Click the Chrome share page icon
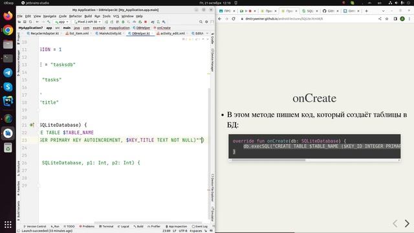This screenshot has height=233, width=414. click(x=380, y=19)
